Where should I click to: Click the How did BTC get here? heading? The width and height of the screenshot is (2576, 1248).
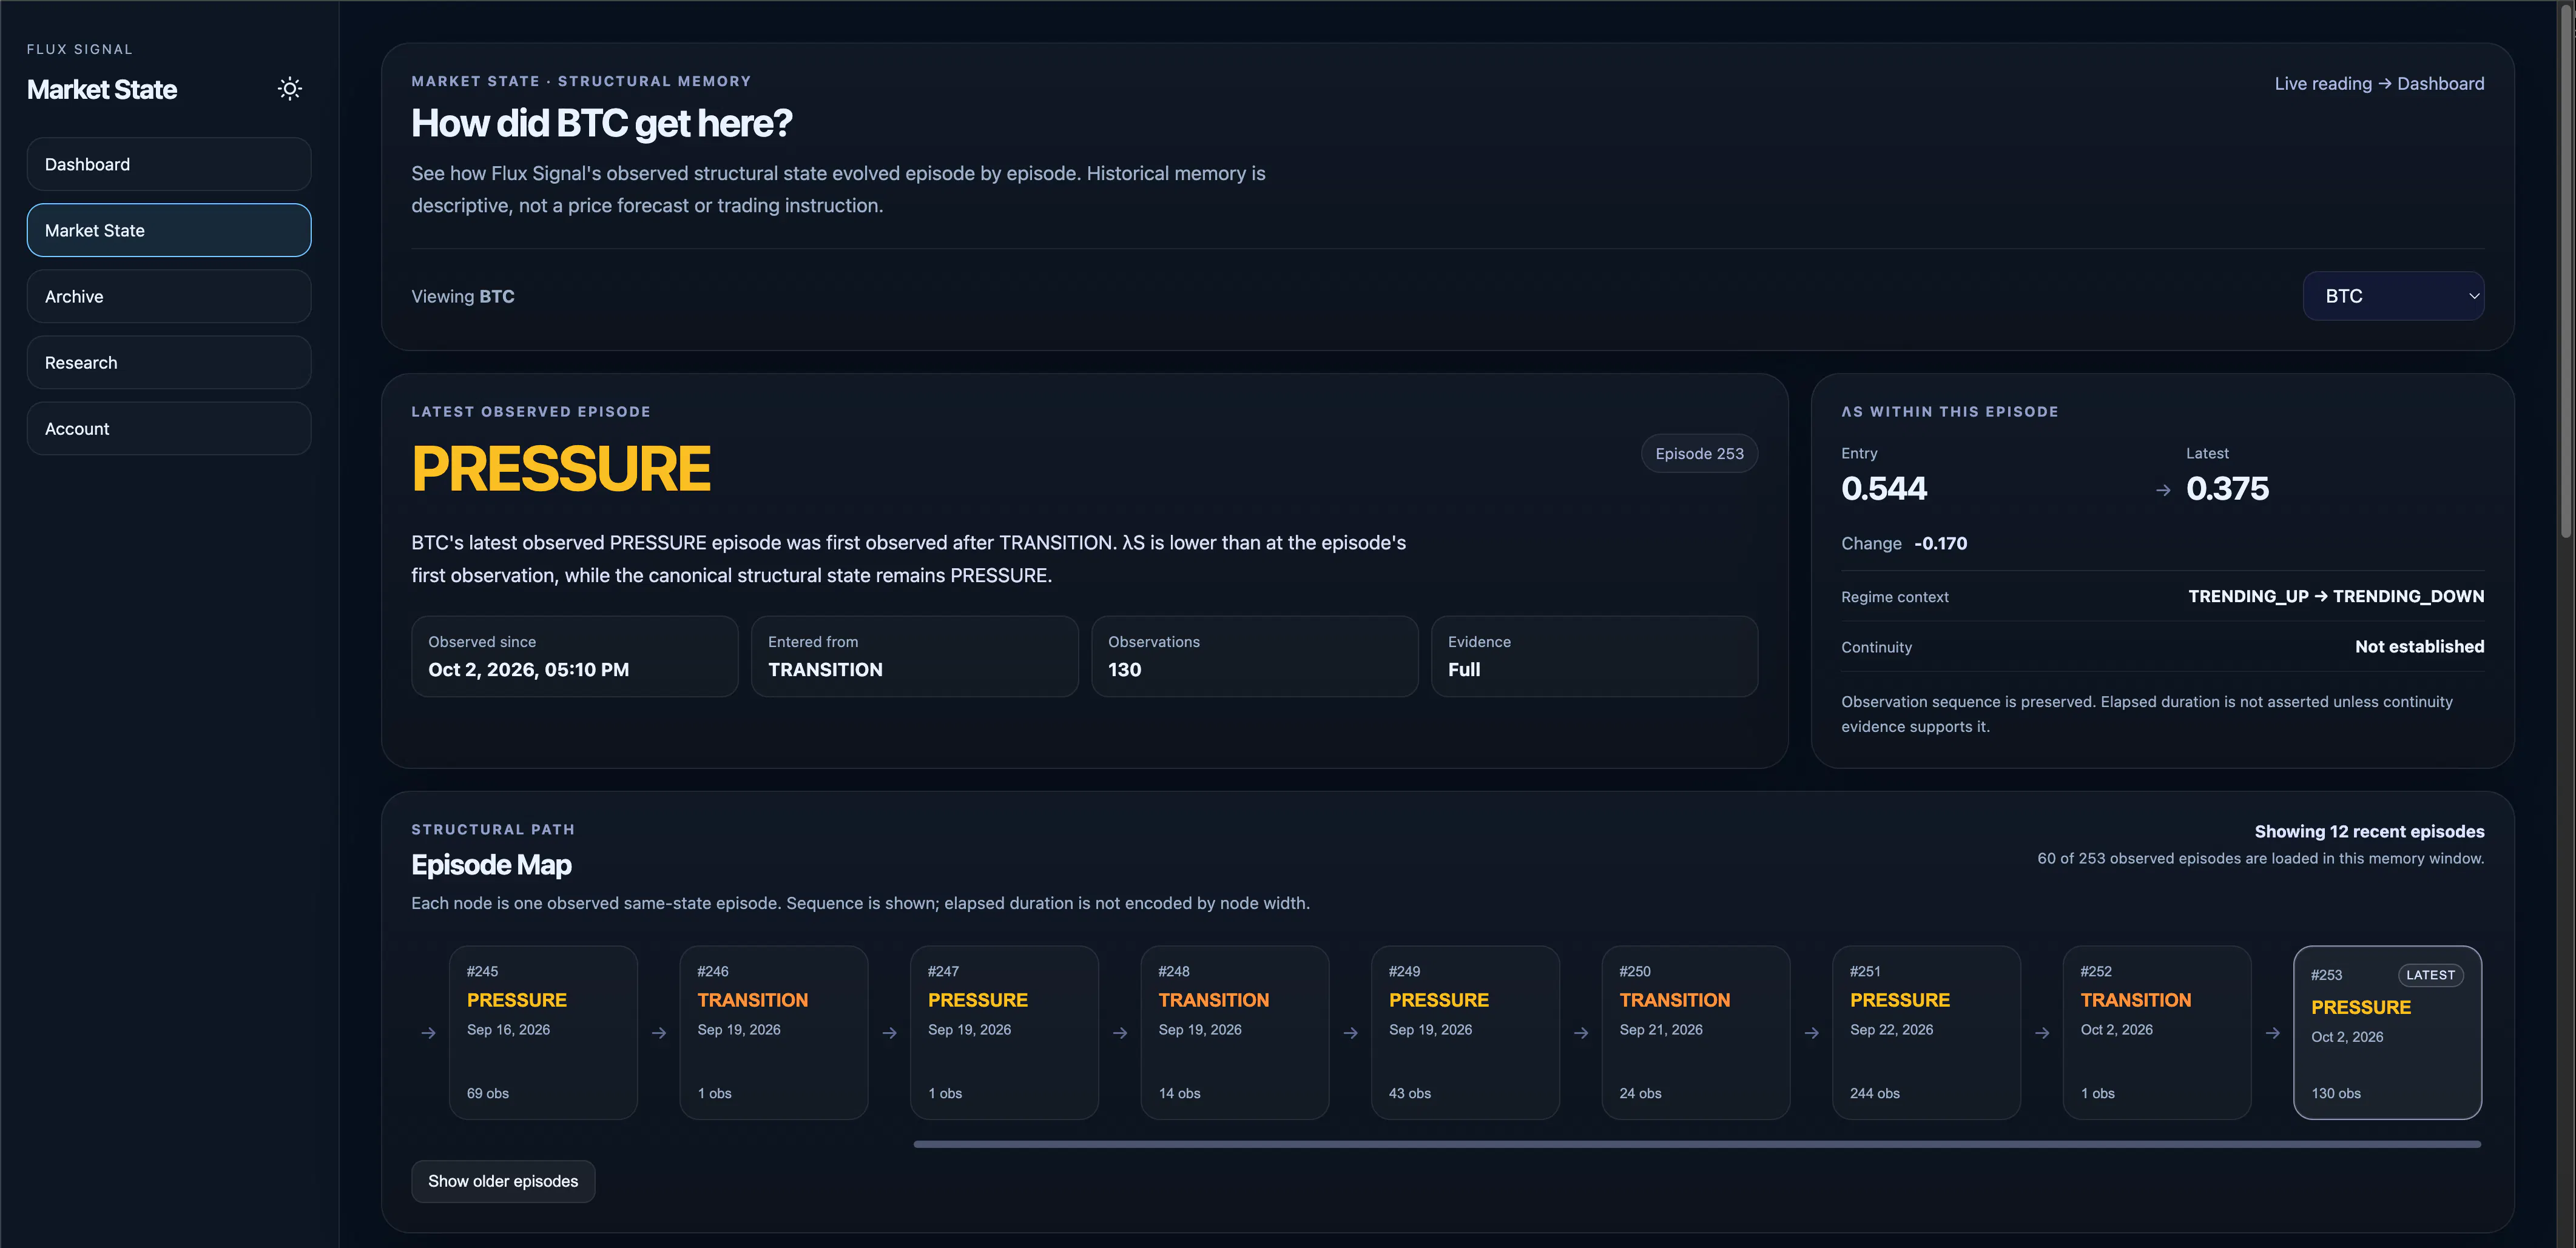coord(601,123)
